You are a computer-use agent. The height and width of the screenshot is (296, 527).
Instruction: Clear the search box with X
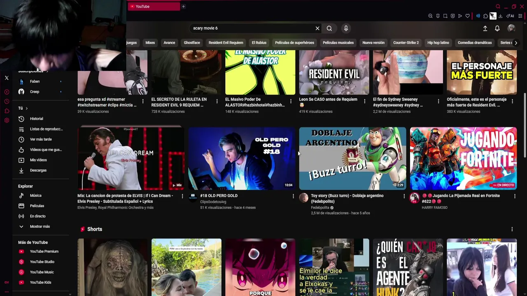317,28
